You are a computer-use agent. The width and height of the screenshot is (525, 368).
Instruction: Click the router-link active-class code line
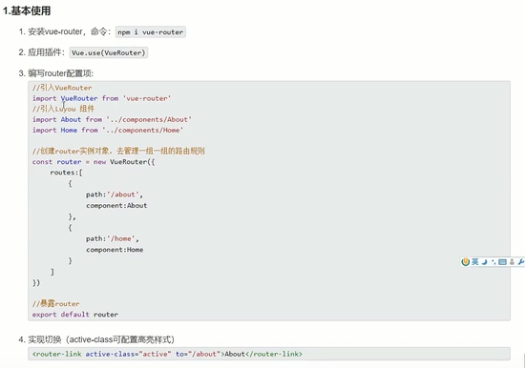167,354
